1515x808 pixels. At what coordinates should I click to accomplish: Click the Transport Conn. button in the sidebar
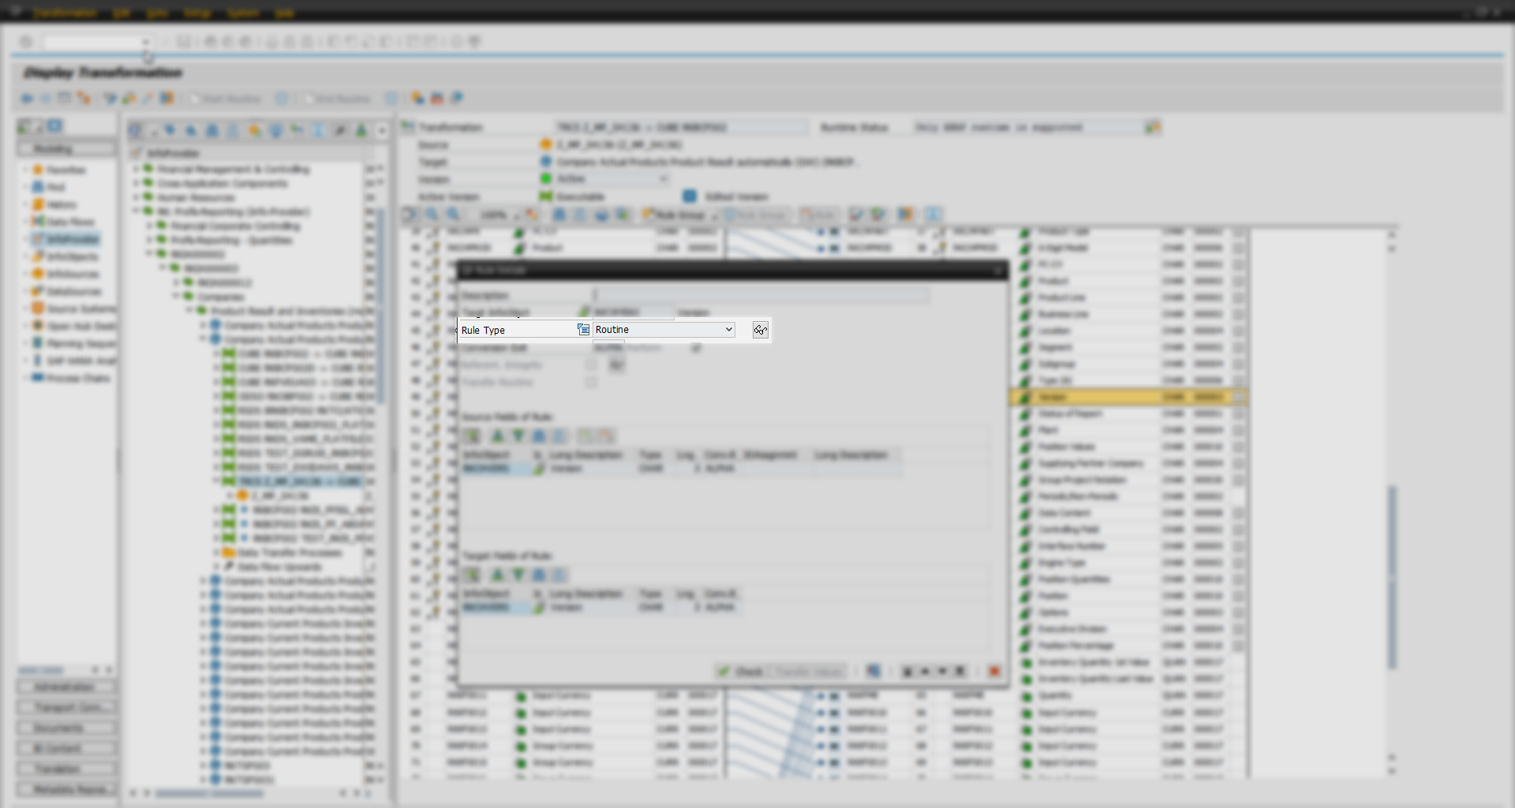[65, 707]
